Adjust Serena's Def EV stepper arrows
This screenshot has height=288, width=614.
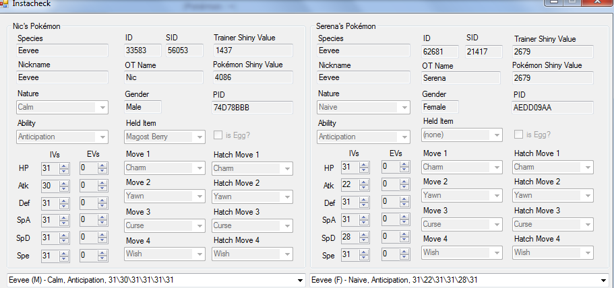(404, 202)
